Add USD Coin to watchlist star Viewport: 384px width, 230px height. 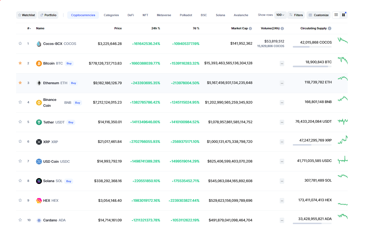20,161
